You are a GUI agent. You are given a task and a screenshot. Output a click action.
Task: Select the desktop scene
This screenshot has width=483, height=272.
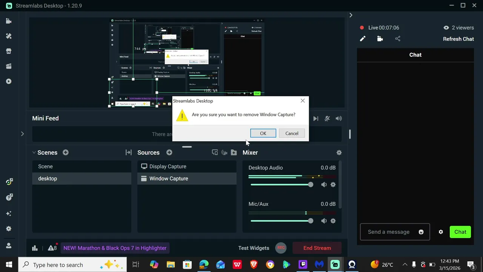[x=82, y=179]
